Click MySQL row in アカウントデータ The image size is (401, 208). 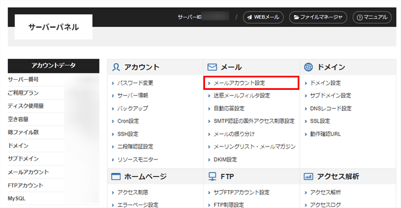tap(16, 198)
